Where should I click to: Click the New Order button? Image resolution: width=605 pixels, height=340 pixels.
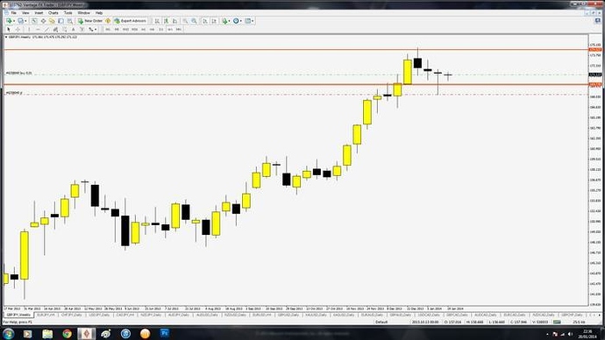pyautogui.click(x=90, y=21)
